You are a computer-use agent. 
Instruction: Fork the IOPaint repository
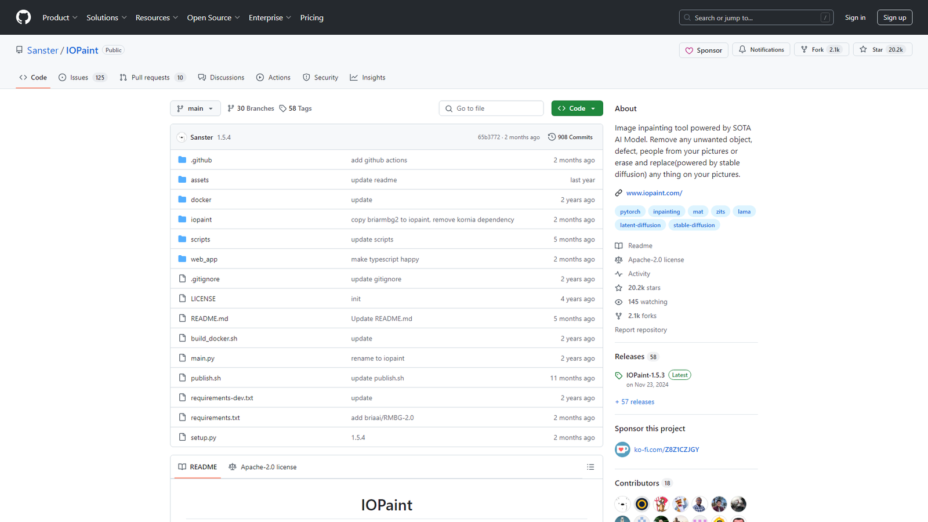coord(821,50)
